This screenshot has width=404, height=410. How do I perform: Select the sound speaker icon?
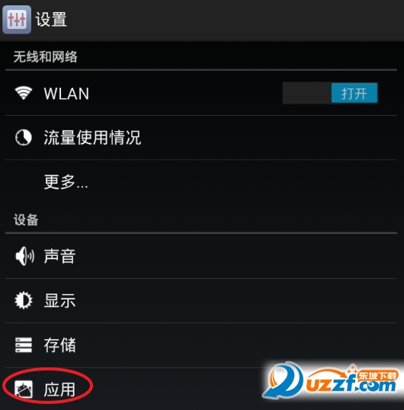[x=24, y=256]
